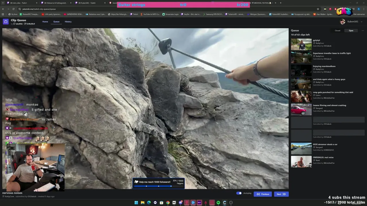367x206 pixels.
Task: Click the red car clip thumbnail
Action: [301, 110]
